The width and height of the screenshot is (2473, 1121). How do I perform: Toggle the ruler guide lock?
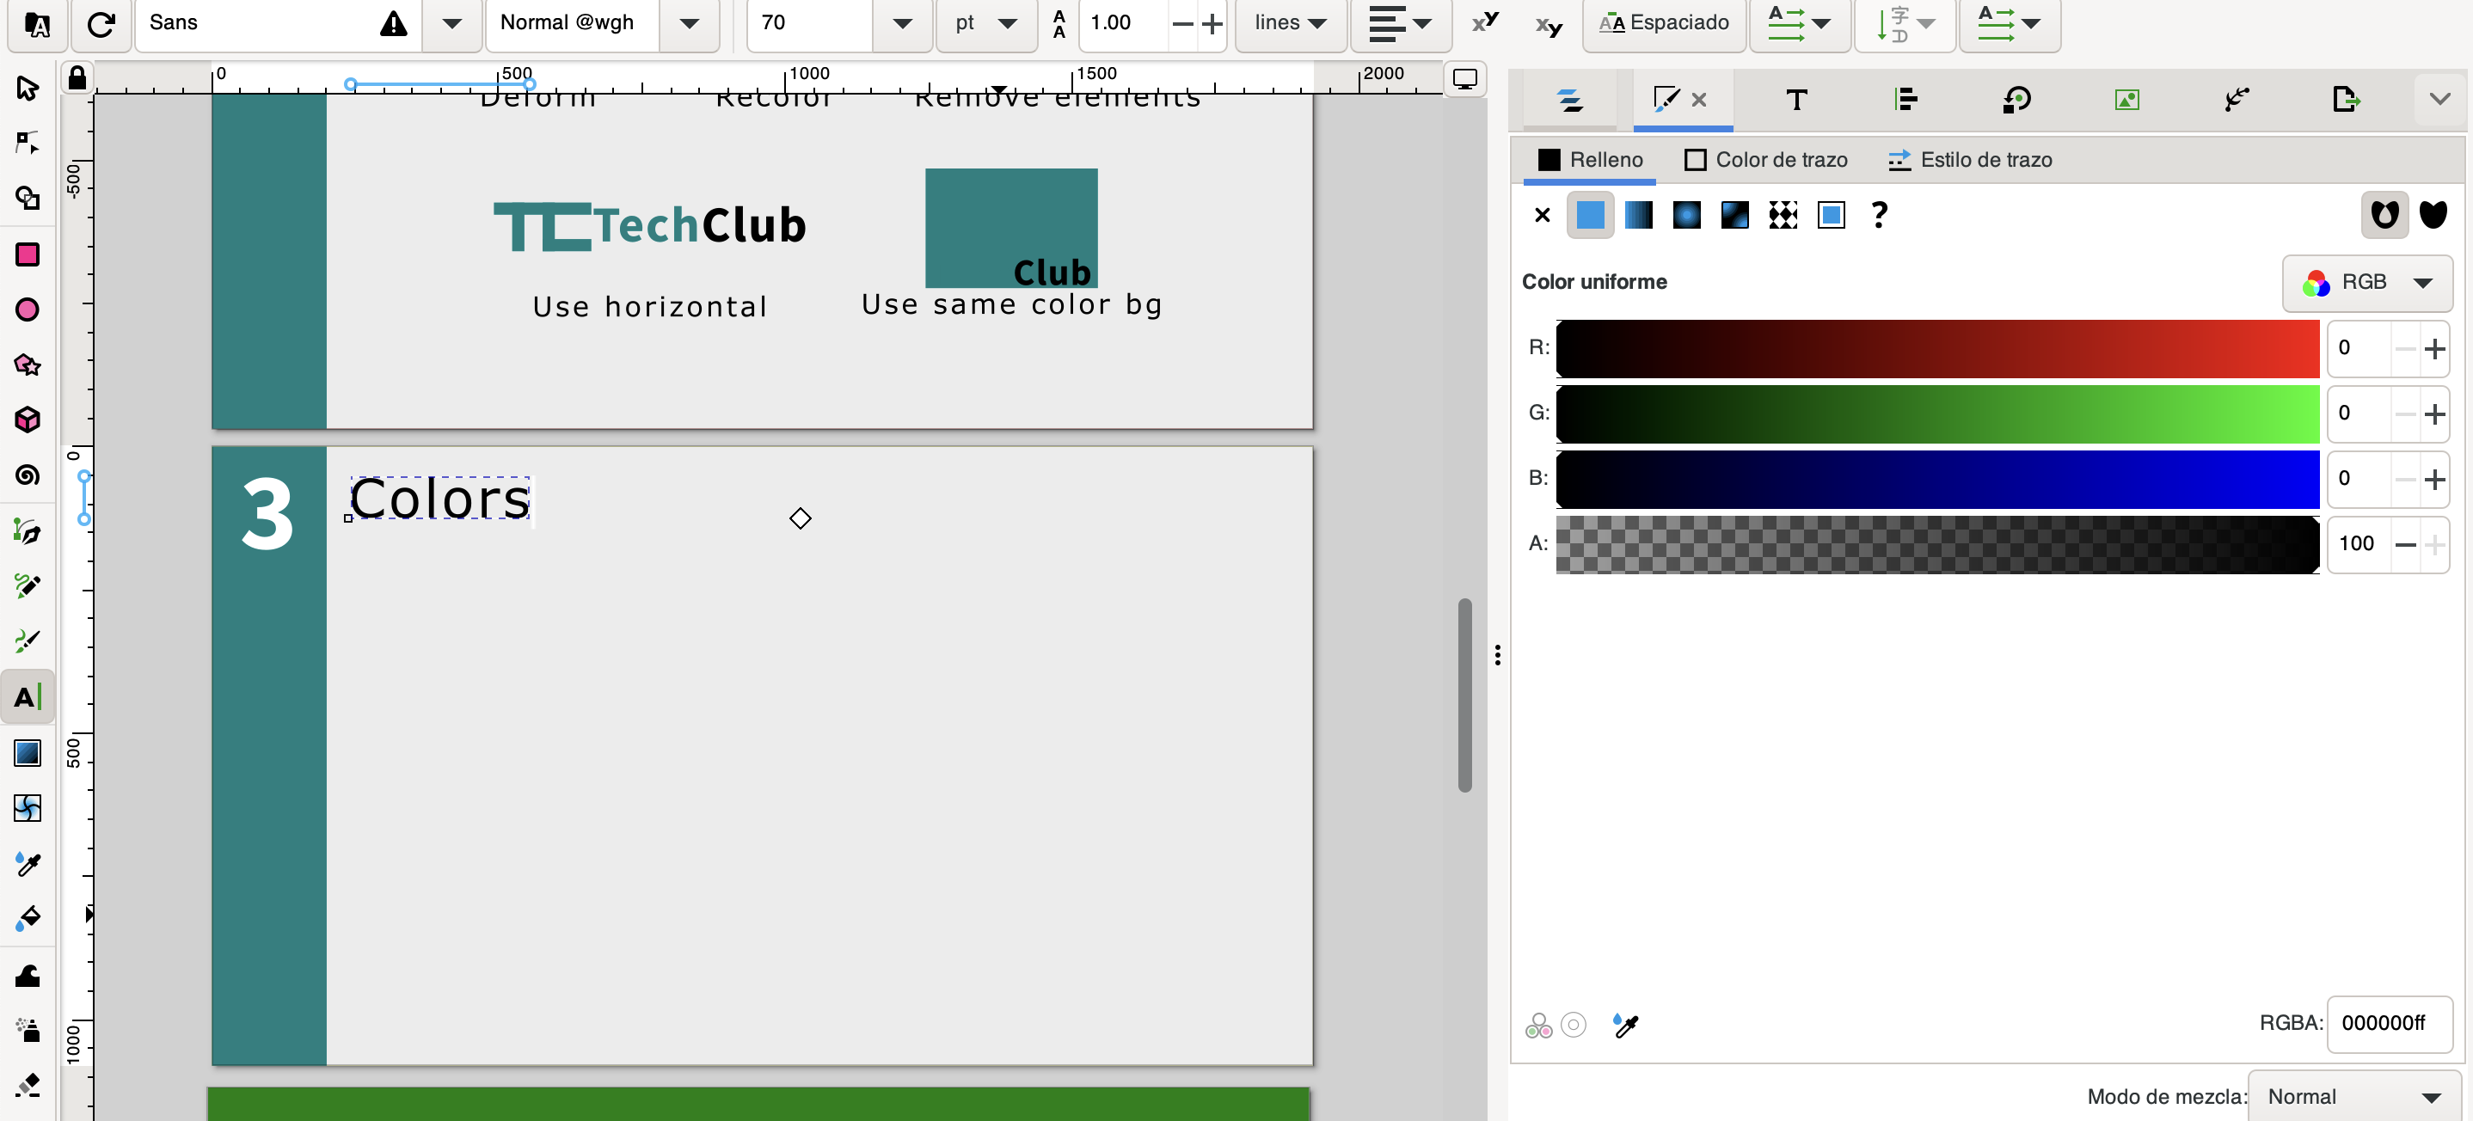tap(77, 77)
